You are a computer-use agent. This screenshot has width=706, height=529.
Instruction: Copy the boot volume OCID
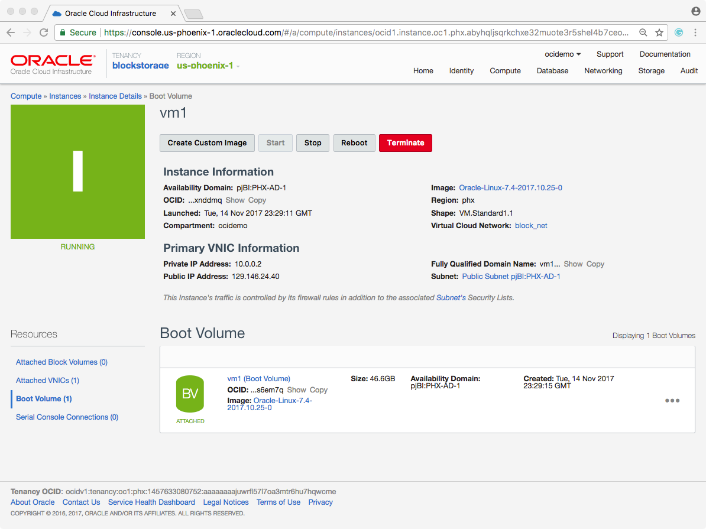[x=318, y=390]
